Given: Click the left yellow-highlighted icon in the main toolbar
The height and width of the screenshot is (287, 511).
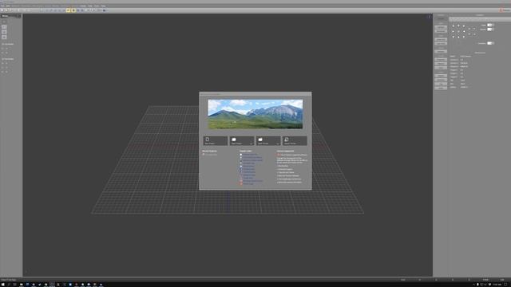Looking at the screenshot, I should 68,10.
